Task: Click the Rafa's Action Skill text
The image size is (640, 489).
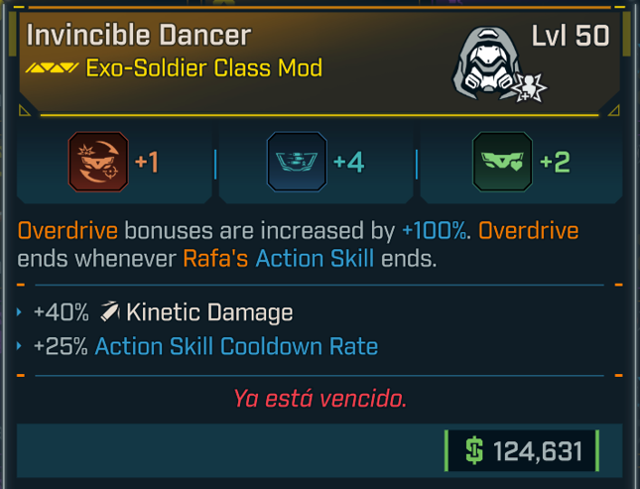Action: tap(279, 259)
